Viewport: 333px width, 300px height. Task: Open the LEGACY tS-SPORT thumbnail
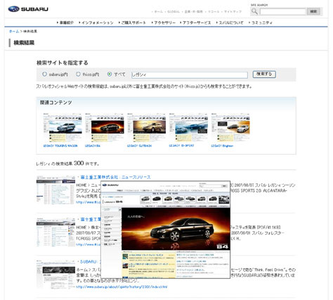point(188,127)
